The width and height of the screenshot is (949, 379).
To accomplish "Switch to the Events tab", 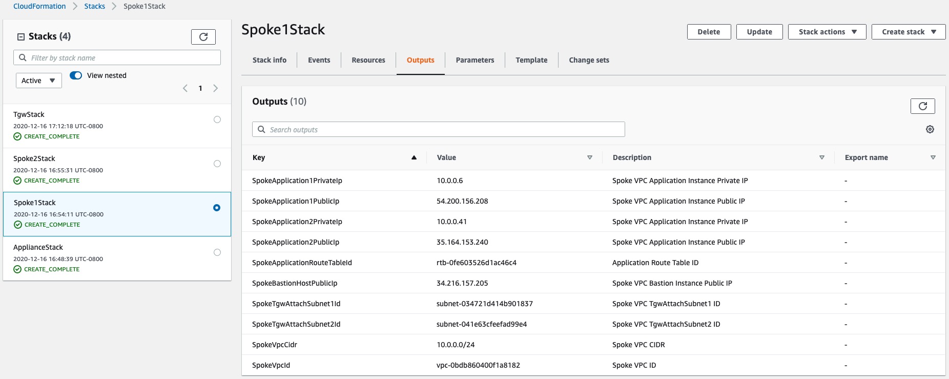I will 319,60.
